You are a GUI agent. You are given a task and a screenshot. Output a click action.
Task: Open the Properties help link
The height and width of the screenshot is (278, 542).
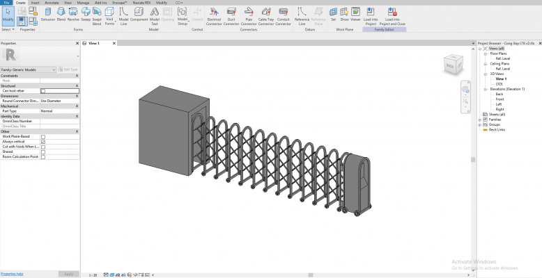point(12,274)
